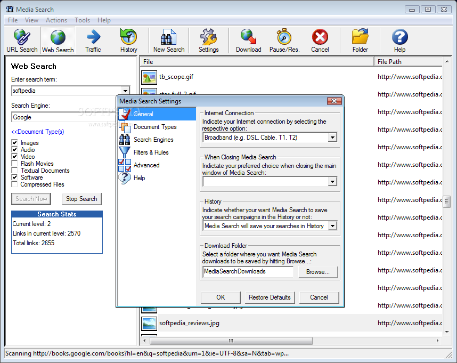Expand the Internet Connection dropdown
The image size is (457, 363).
(332, 138)
